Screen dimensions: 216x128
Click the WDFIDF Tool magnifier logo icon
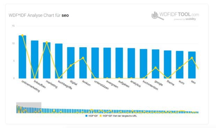(x=157, y=16)
